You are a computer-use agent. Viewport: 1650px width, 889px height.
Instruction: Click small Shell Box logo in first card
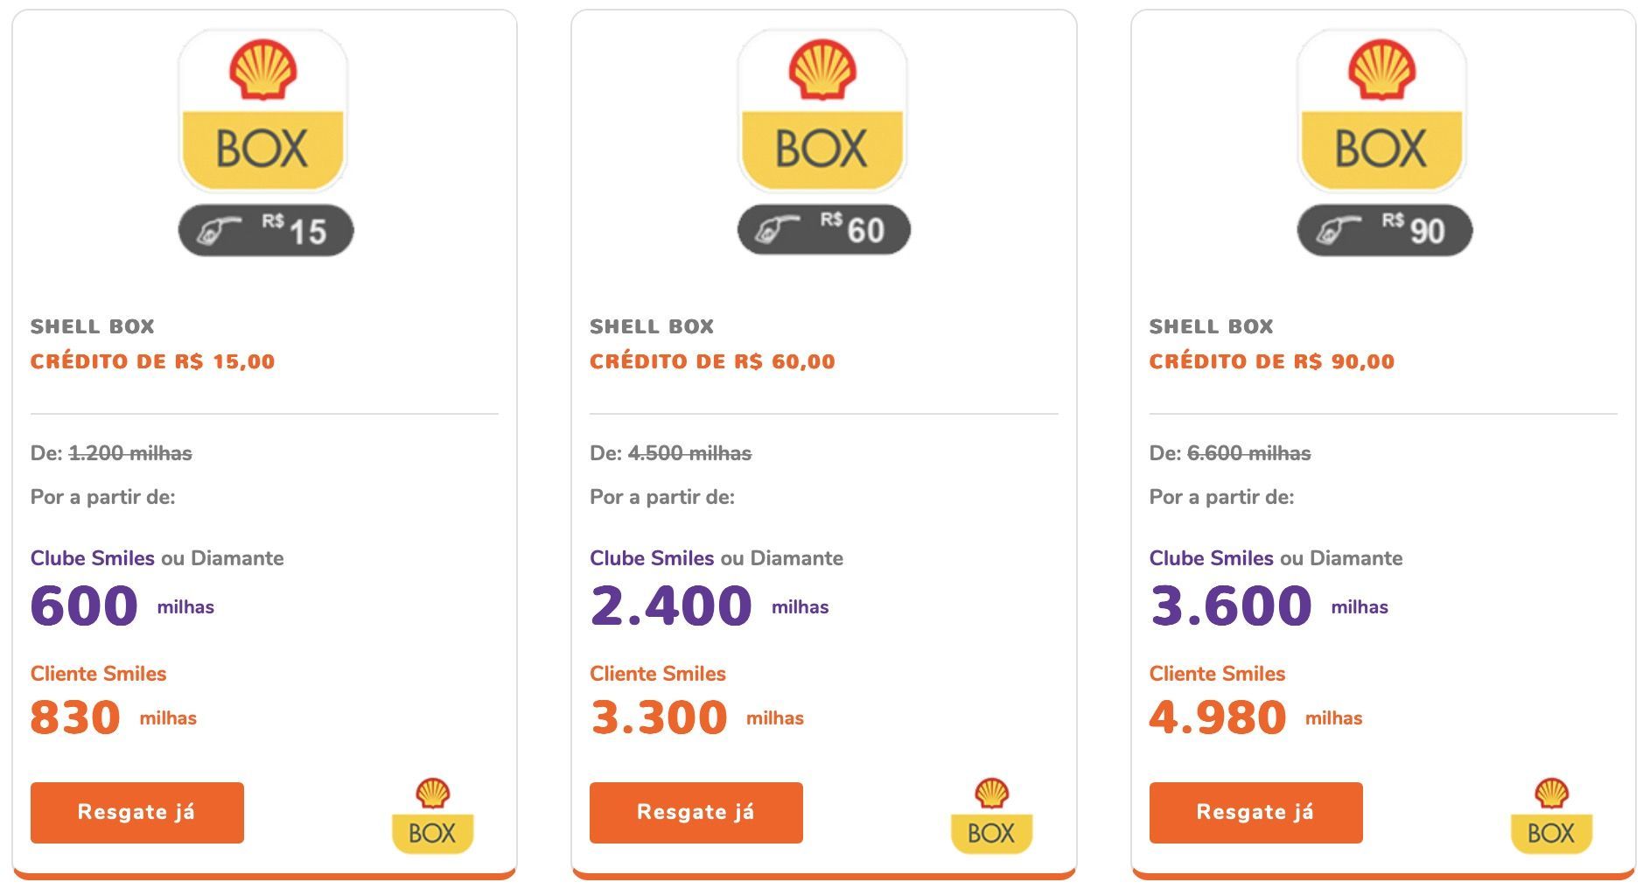pyautogui.click(x=433, y=815)
